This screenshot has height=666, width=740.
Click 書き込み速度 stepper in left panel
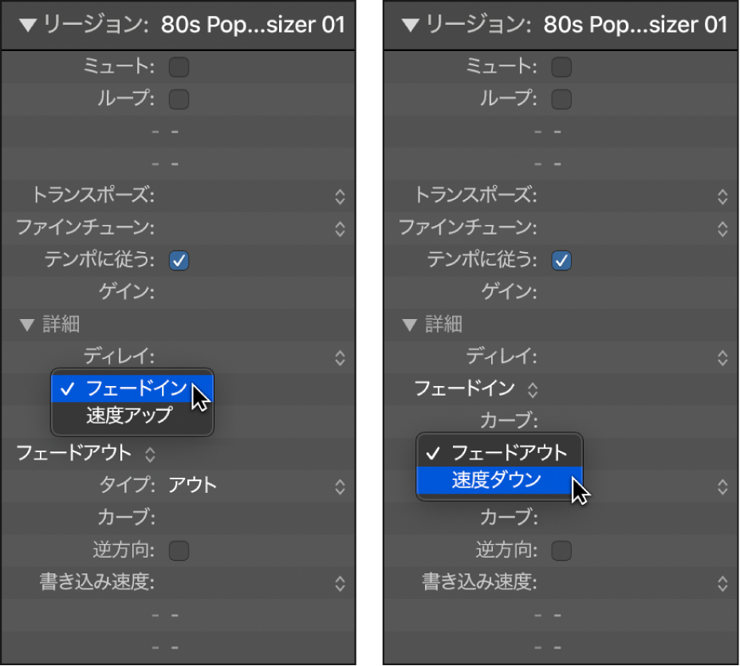340,583
